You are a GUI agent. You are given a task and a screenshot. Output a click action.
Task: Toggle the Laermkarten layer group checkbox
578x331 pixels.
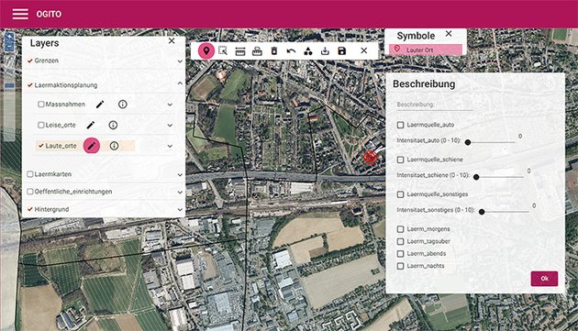coord(30,174)
